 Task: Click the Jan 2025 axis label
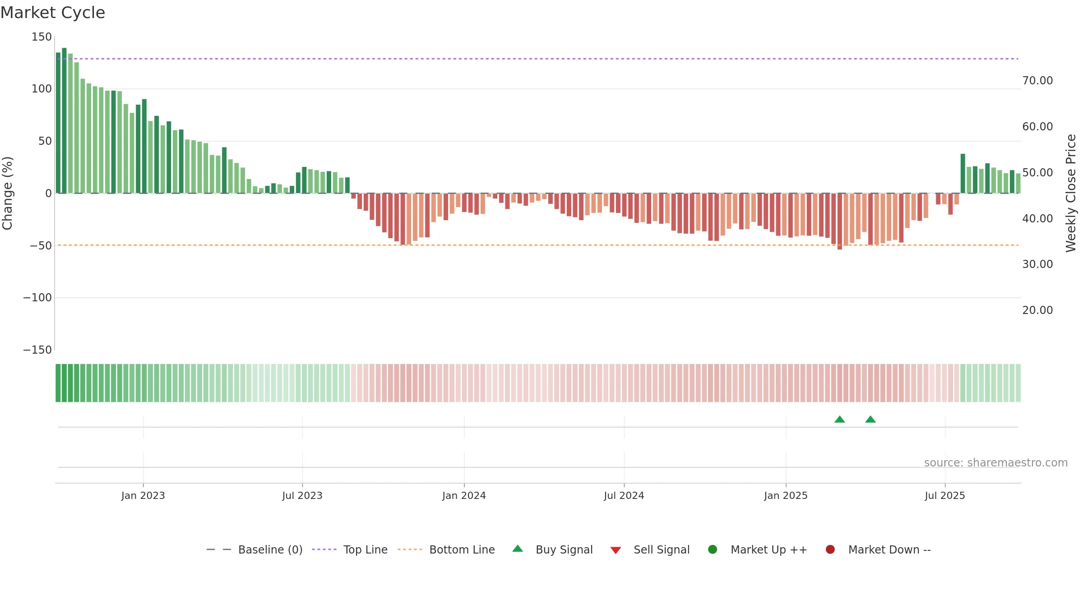(x=786, y=495)
